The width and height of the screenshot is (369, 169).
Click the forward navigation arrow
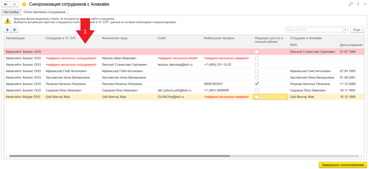[14, 4]
